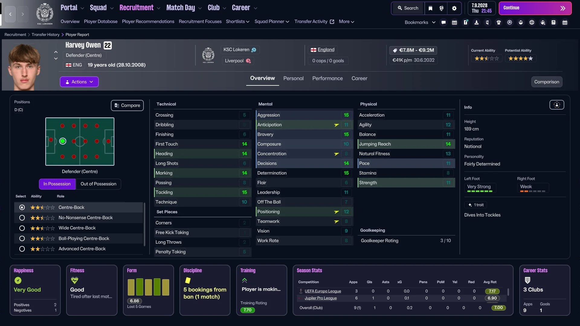580x326 pixels.
Task: Click the shirt kit bookmark icon
Action: coord(499,22)
